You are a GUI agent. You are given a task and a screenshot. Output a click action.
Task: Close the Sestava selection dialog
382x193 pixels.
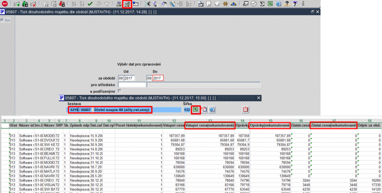click(x=259, y=98)
